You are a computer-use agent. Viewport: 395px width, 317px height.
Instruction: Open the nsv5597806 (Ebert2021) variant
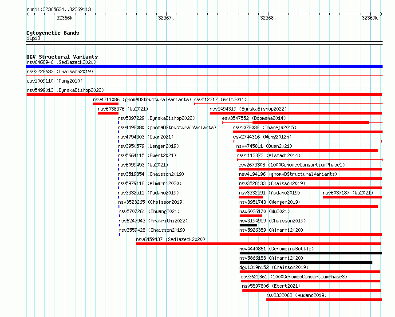click(x=271, y=286)
